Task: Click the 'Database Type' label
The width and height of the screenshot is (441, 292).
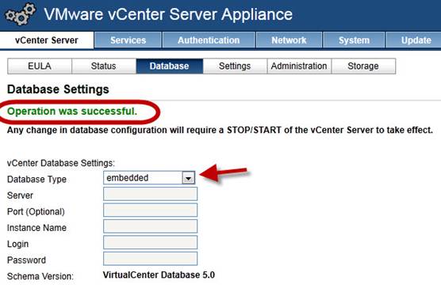Action: coord(36,180)
